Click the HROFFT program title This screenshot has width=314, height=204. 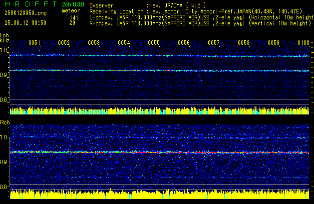coord(31,4)
